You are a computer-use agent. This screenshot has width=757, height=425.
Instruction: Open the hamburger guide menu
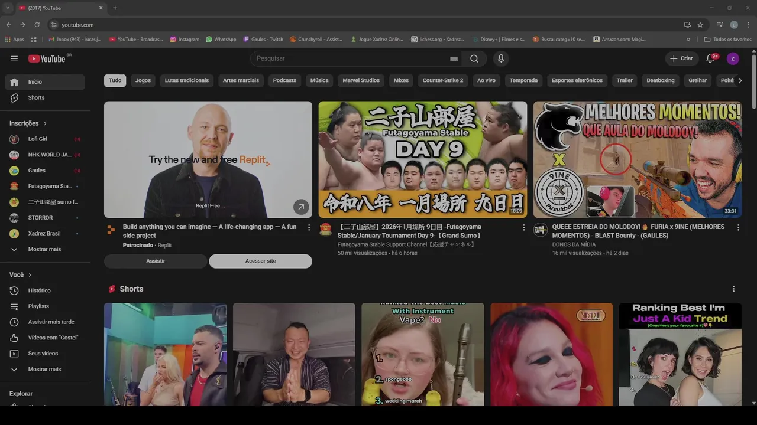click(14, 58)
